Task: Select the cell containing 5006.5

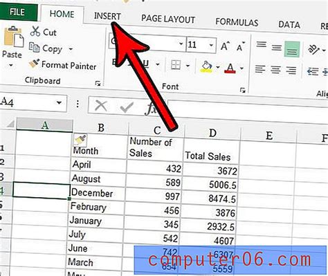Action: coord(210,184)
